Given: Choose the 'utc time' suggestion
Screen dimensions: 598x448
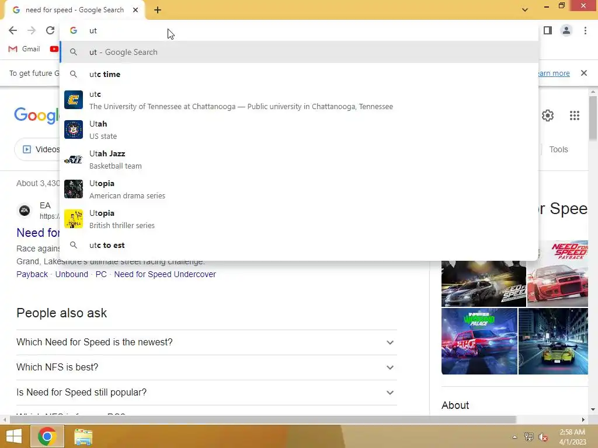Looking at the screenshot, I should (300, 74).
